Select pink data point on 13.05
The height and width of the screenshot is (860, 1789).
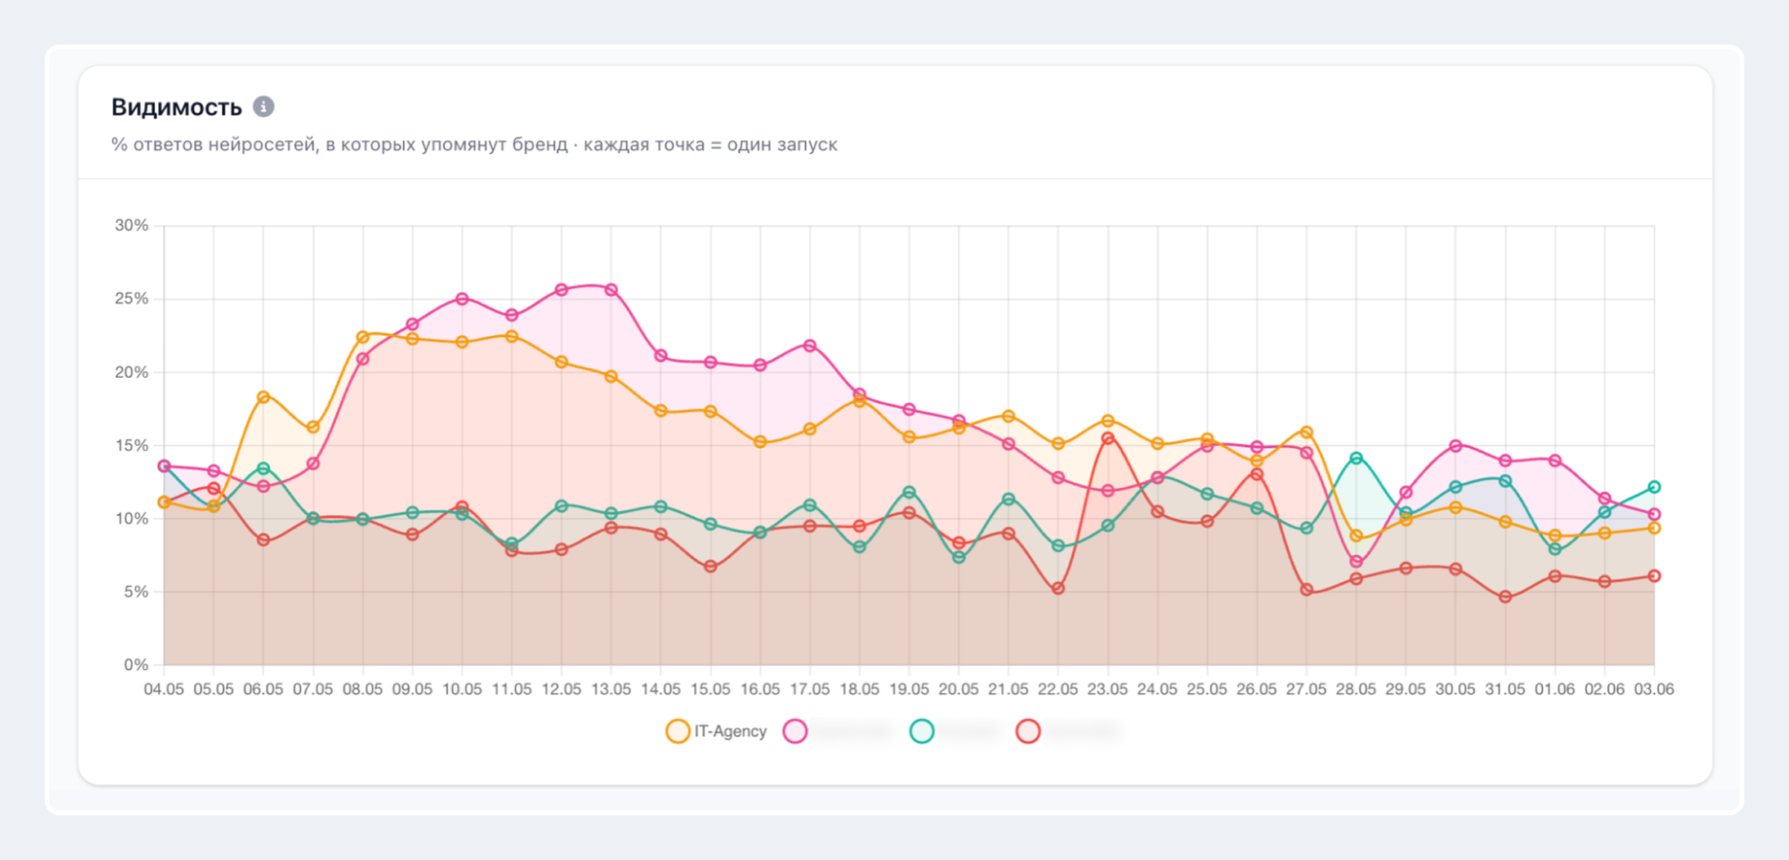(x=611, y=290)
